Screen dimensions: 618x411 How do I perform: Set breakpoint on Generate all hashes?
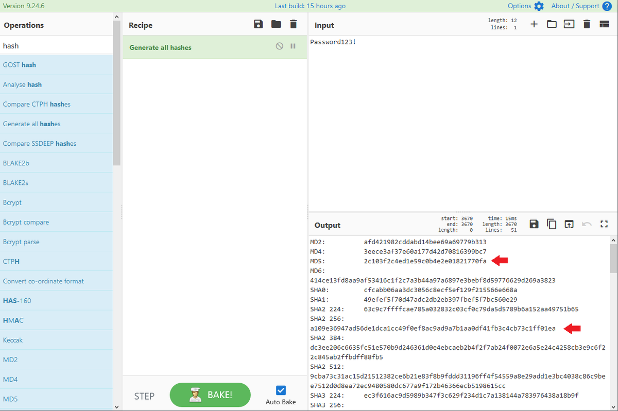293,46
